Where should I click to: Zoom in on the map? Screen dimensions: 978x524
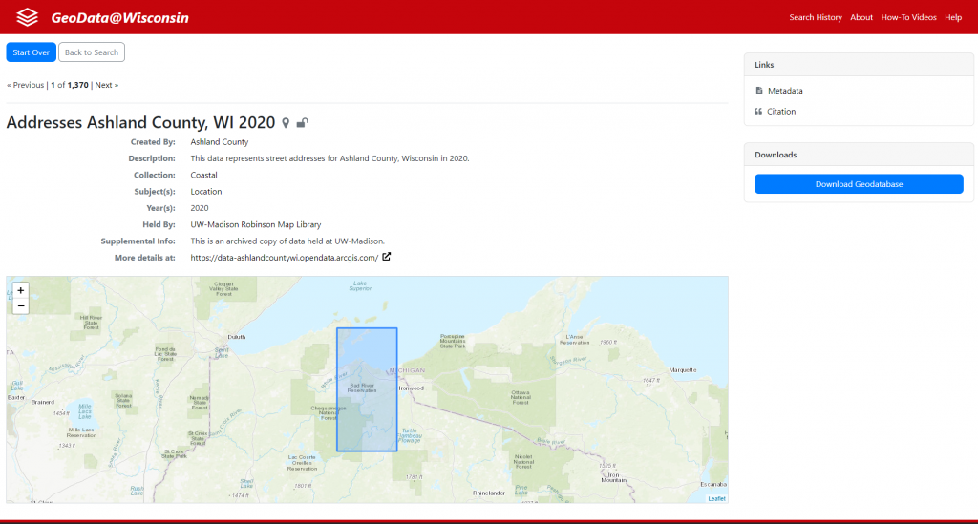coord(21,290)
